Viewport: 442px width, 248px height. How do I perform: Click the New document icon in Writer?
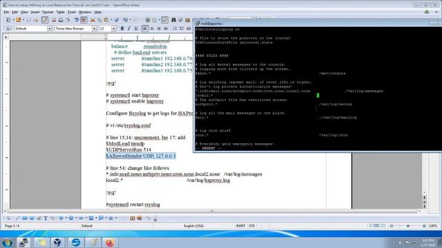pyautogui.click(x=8, y=20)
